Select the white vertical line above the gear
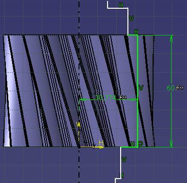The height and width of the screenshot is (183, 187). 128,21
